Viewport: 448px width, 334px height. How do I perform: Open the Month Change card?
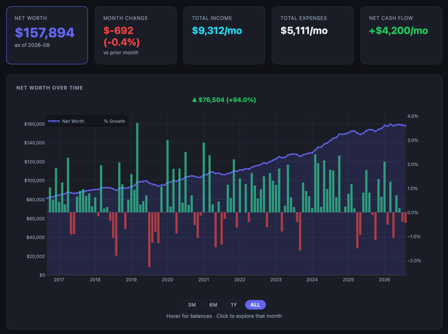135,35
